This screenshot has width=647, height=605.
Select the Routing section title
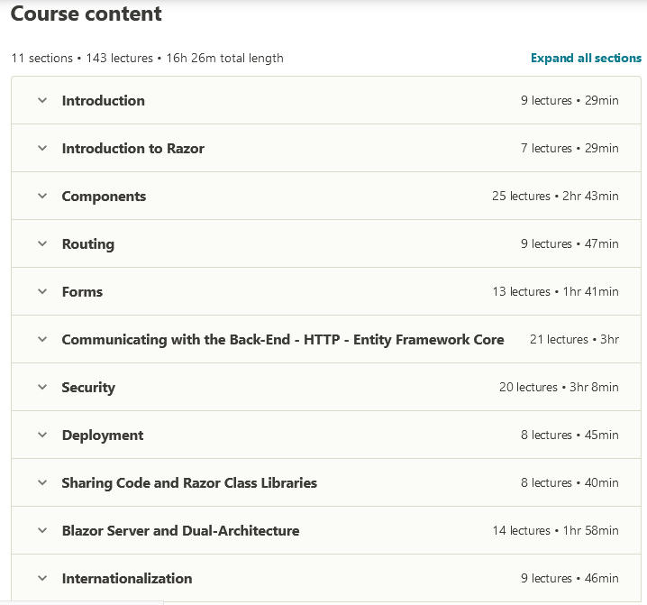click(x=87, y=244)
